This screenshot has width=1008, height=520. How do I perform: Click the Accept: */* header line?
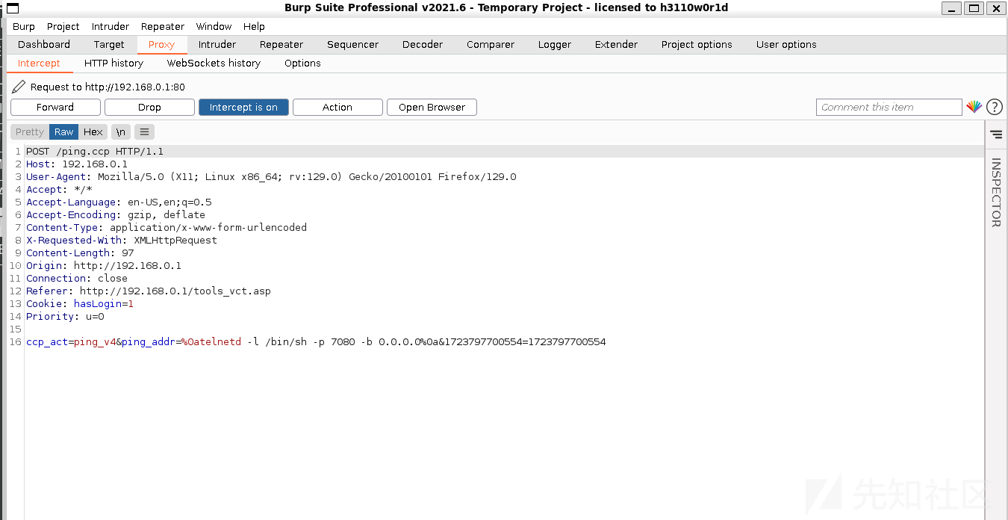(x=59, y=190)
